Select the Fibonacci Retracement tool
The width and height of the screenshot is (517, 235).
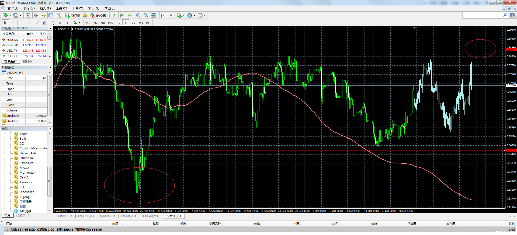point(52,23)
